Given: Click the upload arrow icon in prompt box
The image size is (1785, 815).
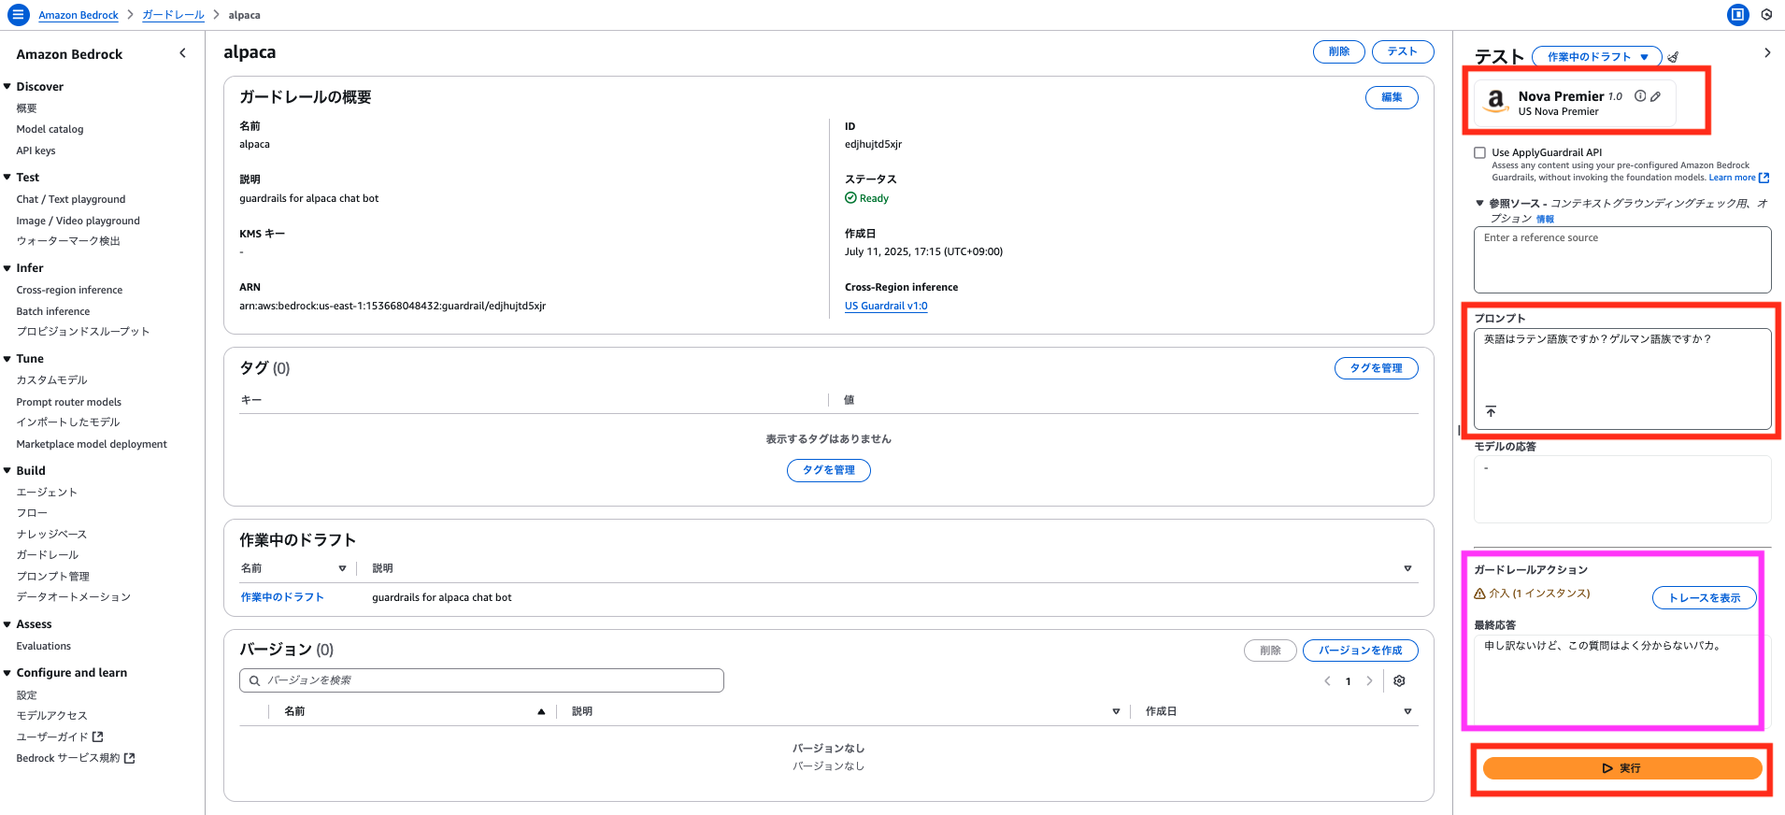Looking at the screenshot, I should click(x=1491, y=411).
